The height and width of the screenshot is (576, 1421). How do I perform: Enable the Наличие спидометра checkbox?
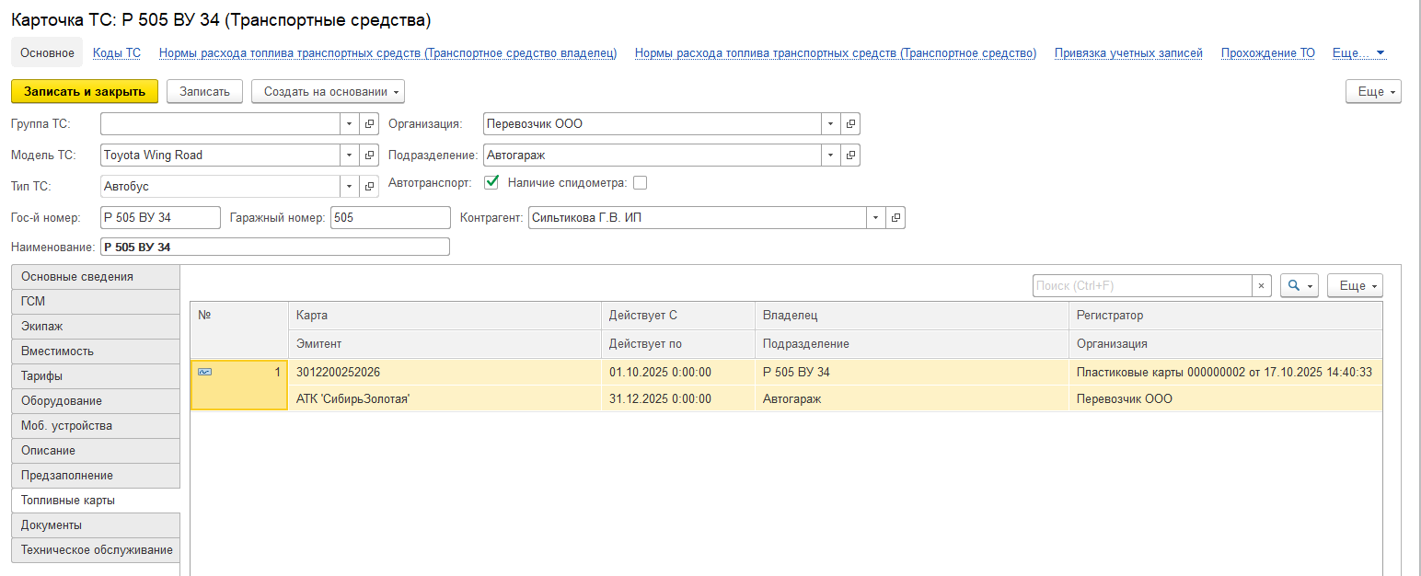click(641, 182)
